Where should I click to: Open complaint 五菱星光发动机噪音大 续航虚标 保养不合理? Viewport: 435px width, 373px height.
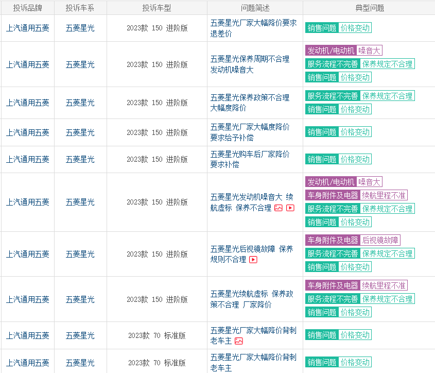point(252,202)
